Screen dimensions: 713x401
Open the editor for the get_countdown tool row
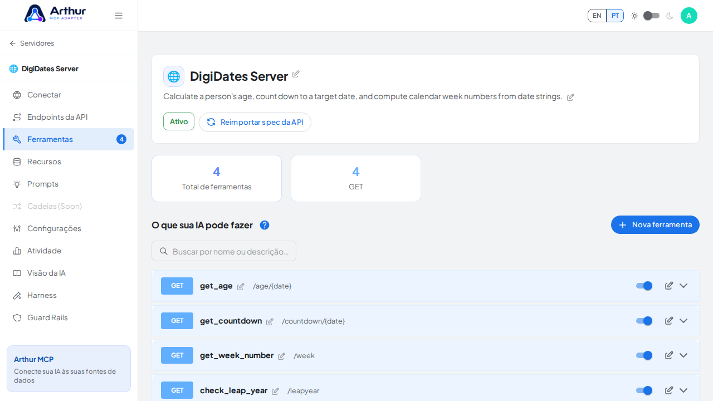click(669, 321)
